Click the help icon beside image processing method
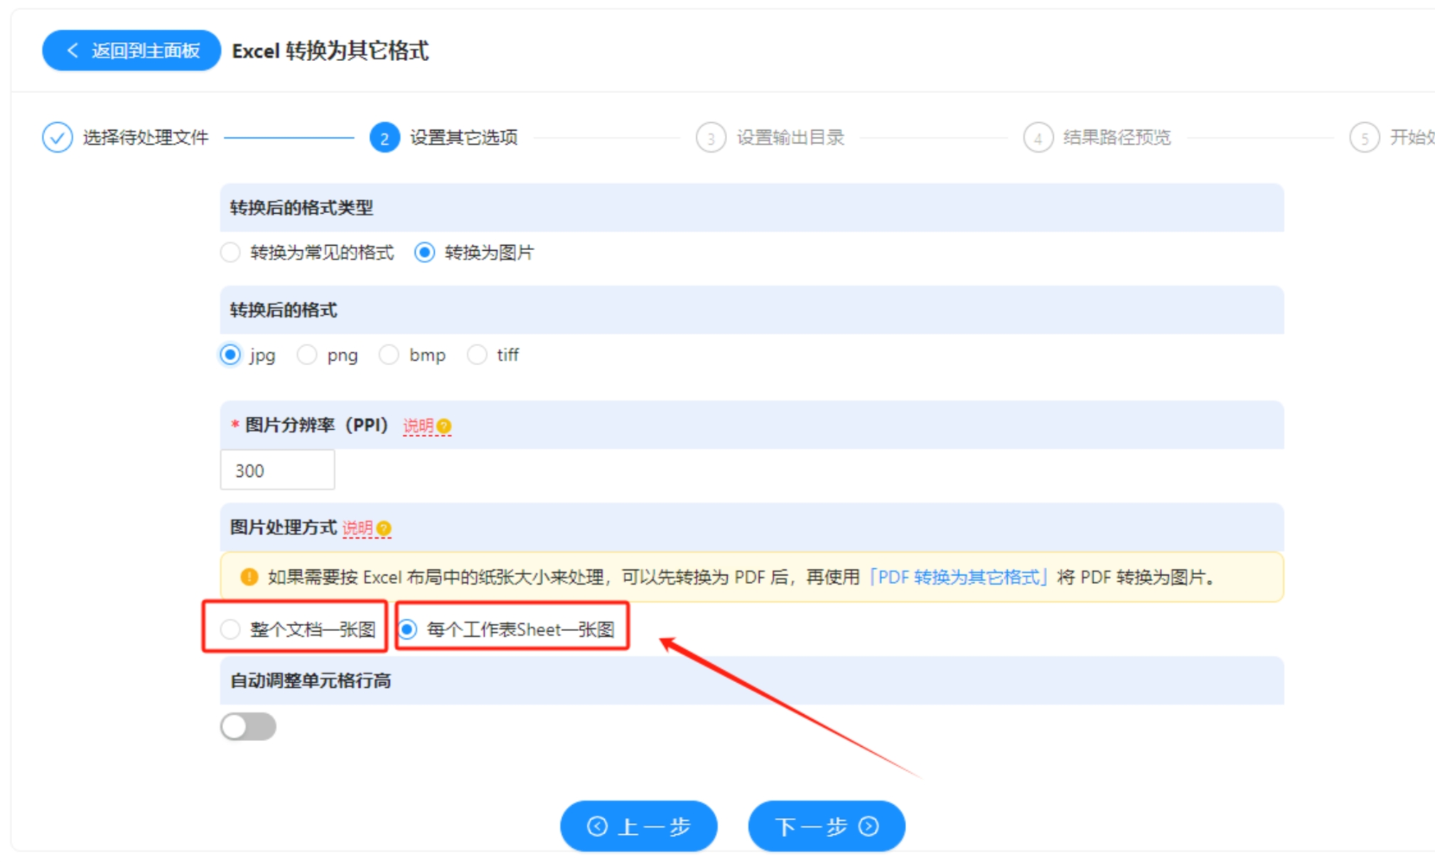Viewport: 1435px width, 862px height. point(384,529)
